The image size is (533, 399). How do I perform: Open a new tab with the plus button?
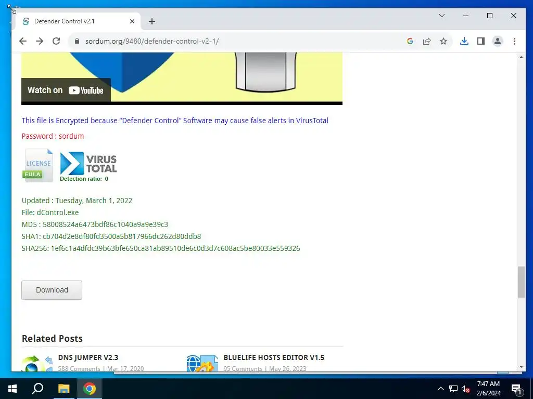click(x=152, y=21)
